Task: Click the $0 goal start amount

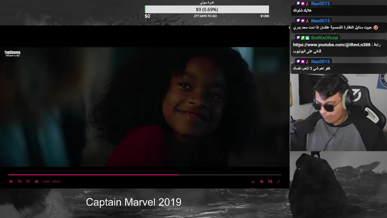Action: click(x=147, y=16)
